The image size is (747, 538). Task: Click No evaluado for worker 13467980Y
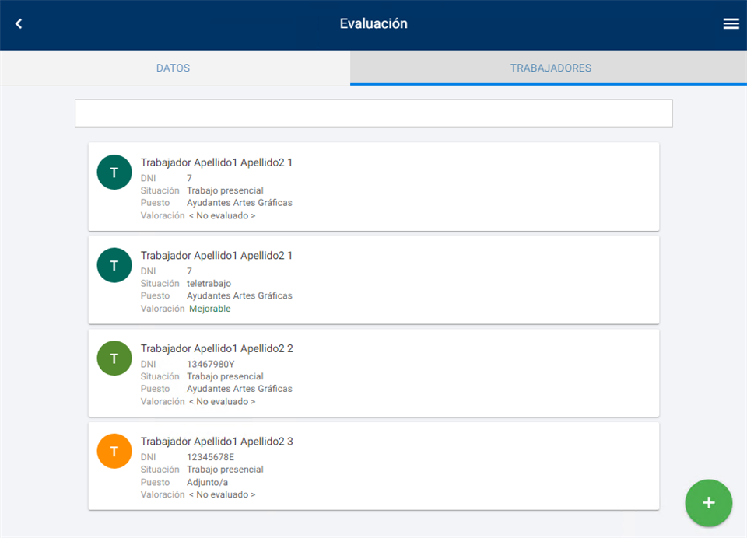222,402
